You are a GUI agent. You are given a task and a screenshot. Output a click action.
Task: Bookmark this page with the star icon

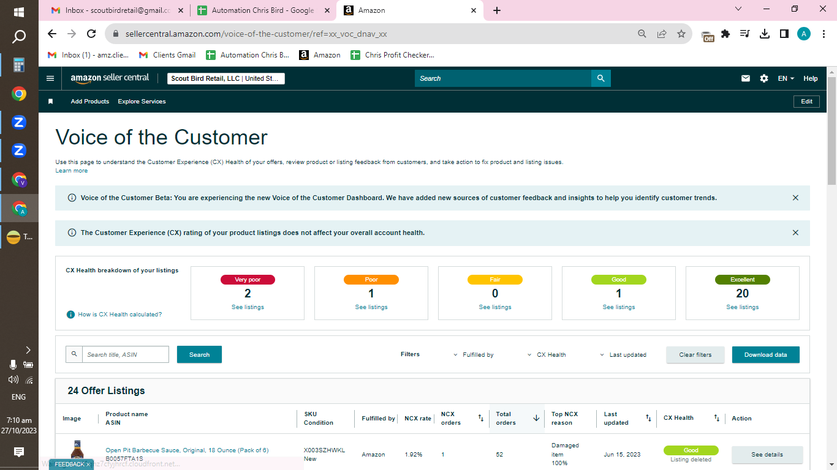681,34
